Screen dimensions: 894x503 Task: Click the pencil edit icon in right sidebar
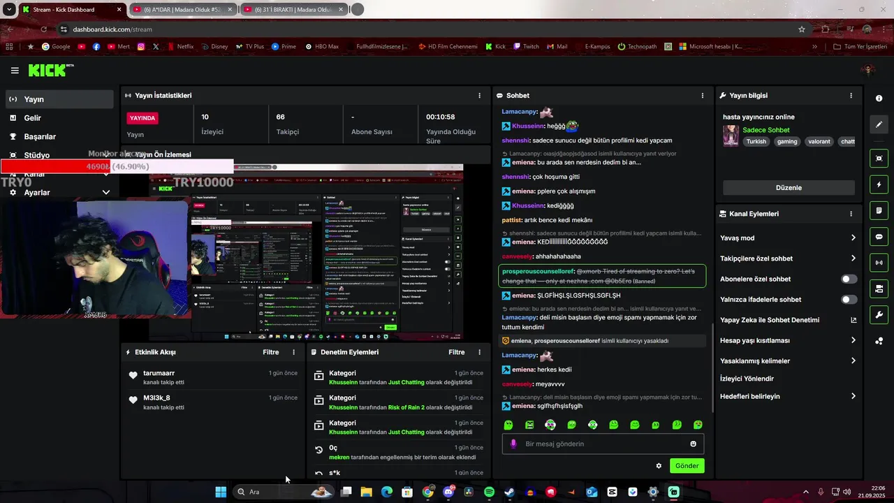[x=879, y=124]
